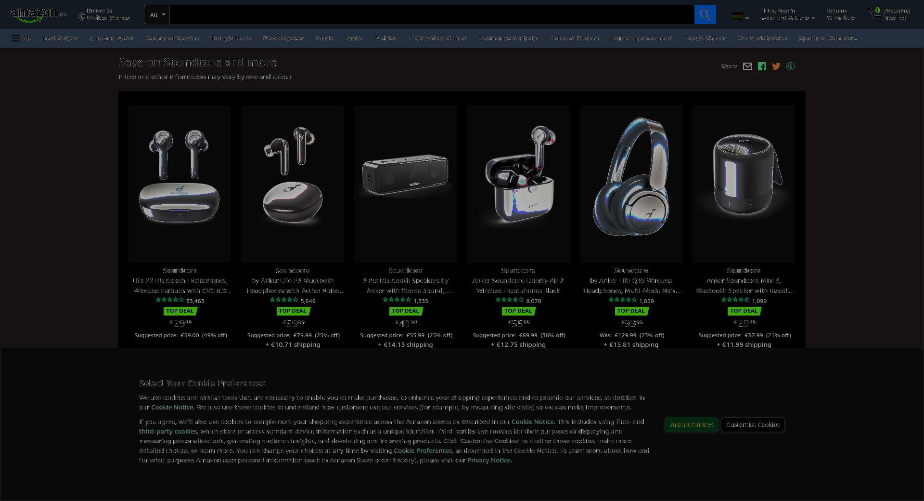Open Cookie Preferences link
Screen dimensions: 924x501
(423, 450)
